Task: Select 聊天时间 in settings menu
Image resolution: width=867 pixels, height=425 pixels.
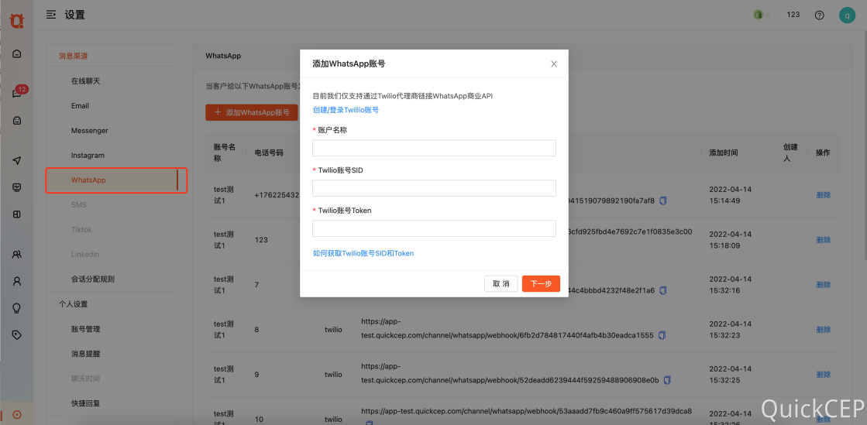Action: pos(86,379)
